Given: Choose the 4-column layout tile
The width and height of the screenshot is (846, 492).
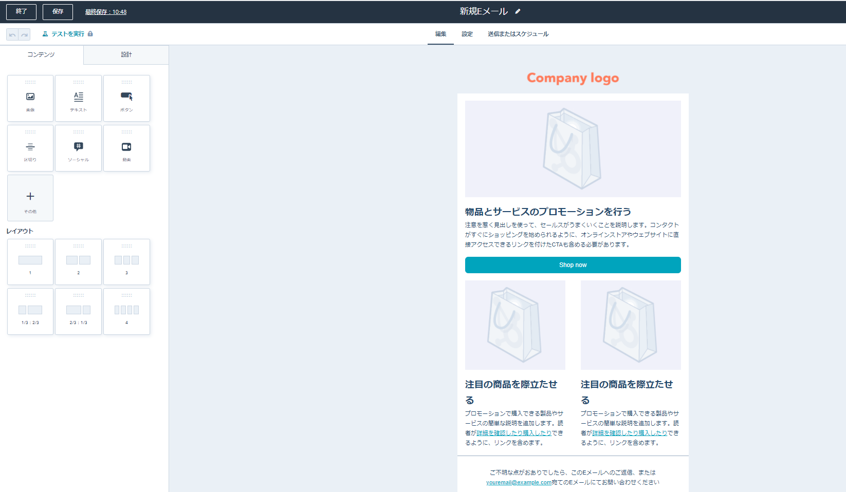Looking at the screenshot, I should (126, 312).
